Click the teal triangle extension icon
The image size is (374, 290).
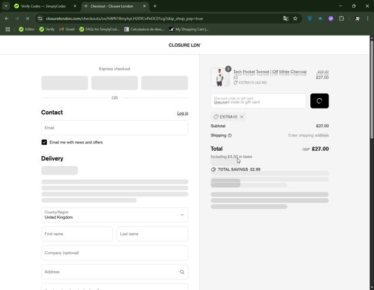[x=320, y=19]
